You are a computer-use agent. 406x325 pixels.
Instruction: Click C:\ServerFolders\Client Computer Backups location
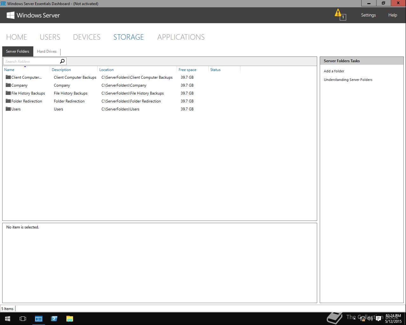pos(137,77)
